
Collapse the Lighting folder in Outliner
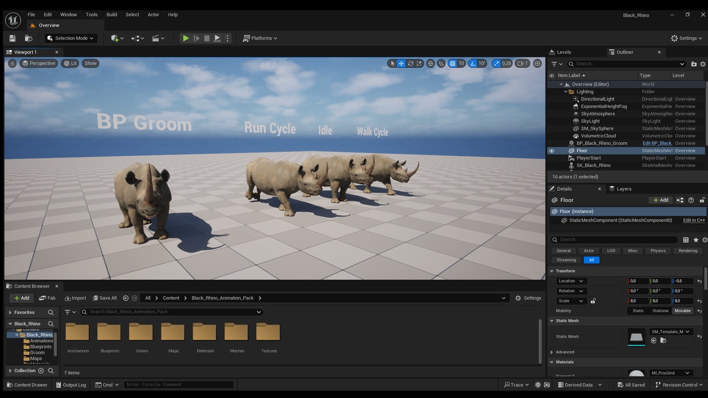(566, 92)
